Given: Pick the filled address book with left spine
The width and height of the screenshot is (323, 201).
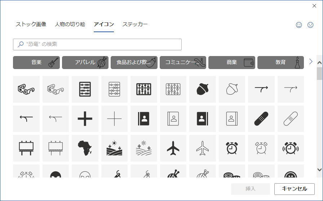Looking at the screenshot, I should tap(144, 119).
